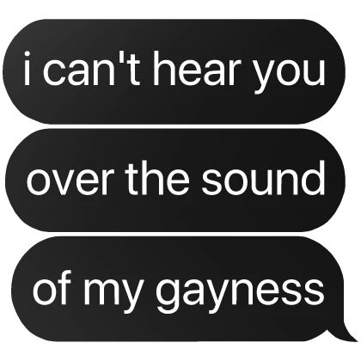The image size is (361, 361).
Task: Click the word "sound" in middle bubble
Action: [x=264, y=178]
